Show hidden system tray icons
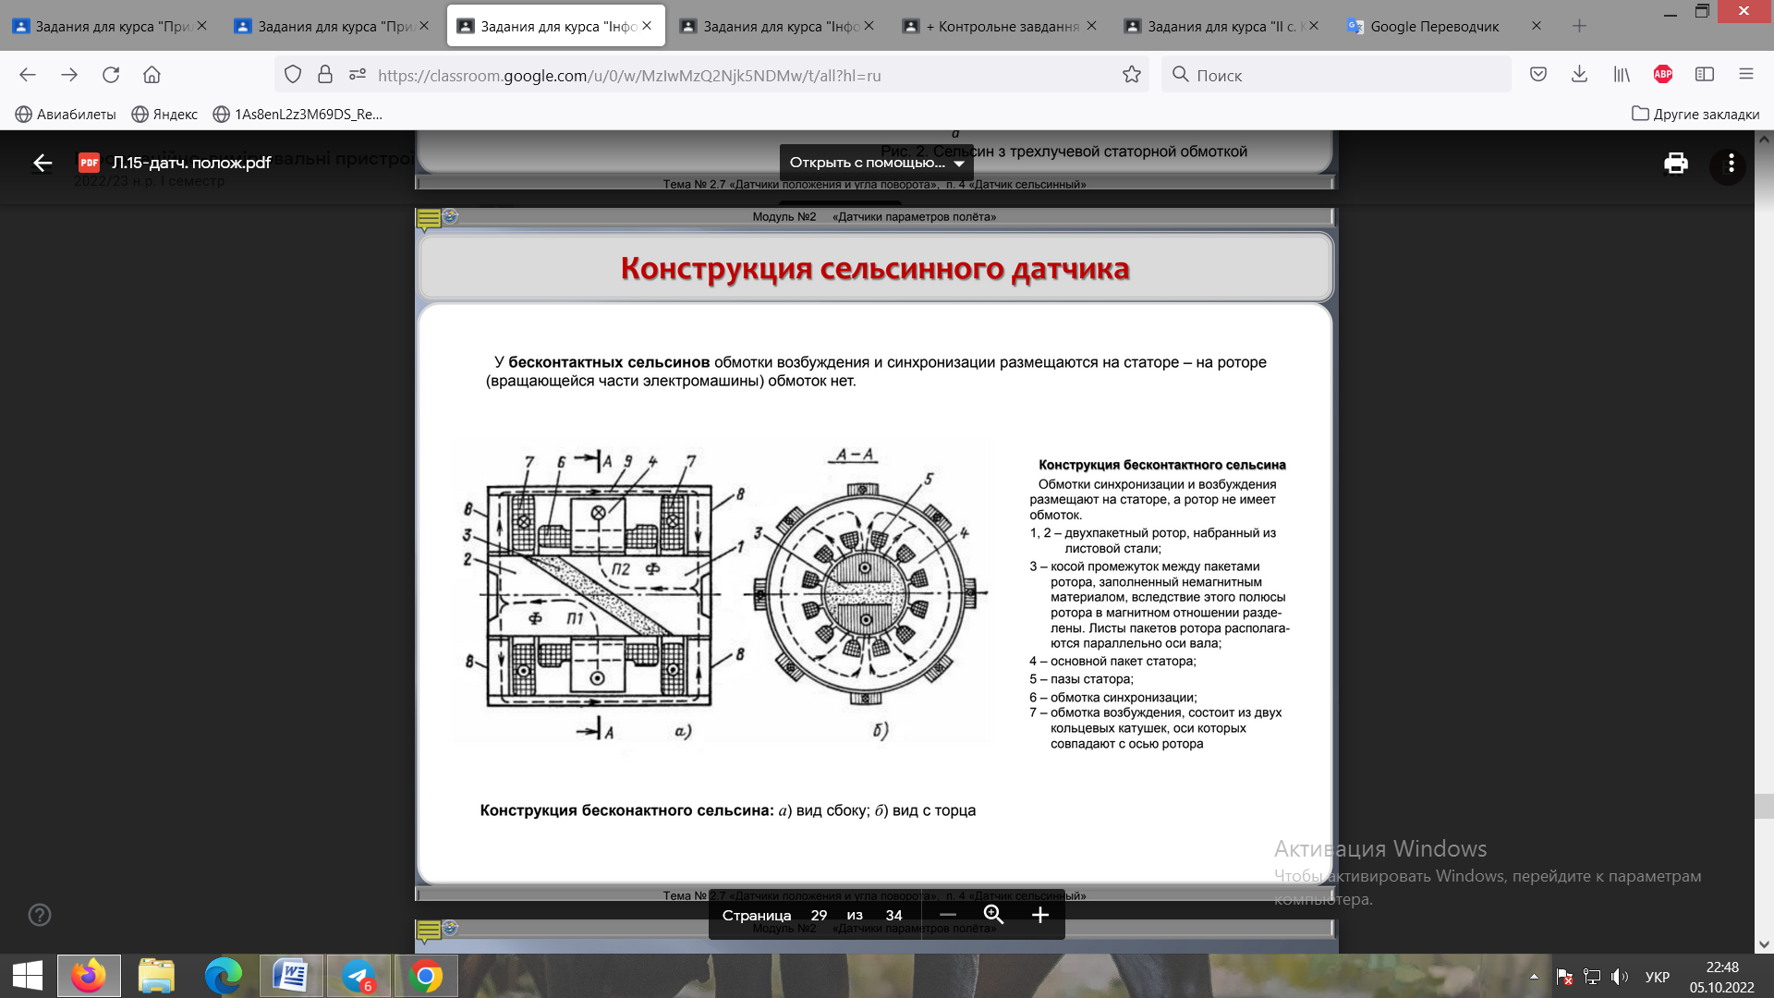 pyautogui.click(x=1534, y=977)
